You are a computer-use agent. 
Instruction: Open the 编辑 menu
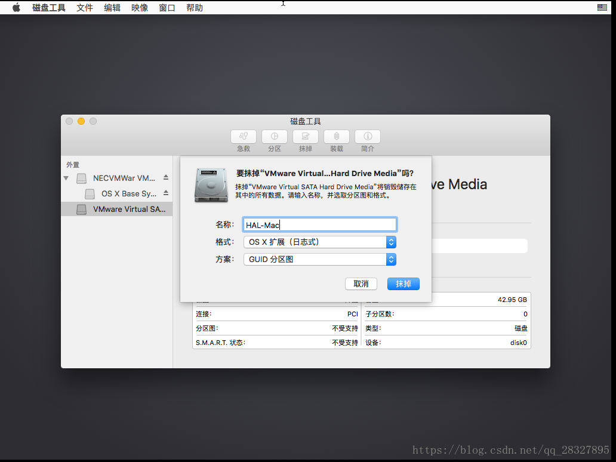coord(112,8)
